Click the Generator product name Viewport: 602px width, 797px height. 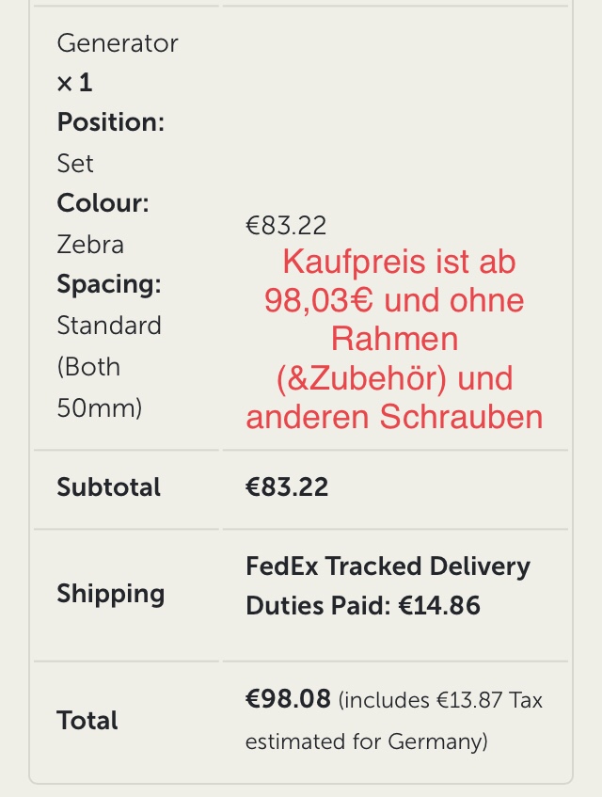(x=118, y=43)
